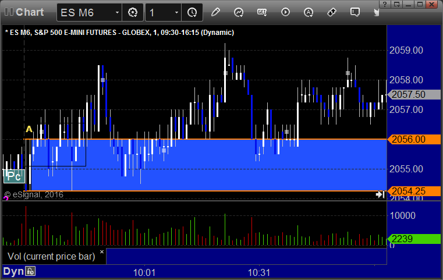Click the play/replay button
The image size is (443, 280).
[x=285, y=12]
